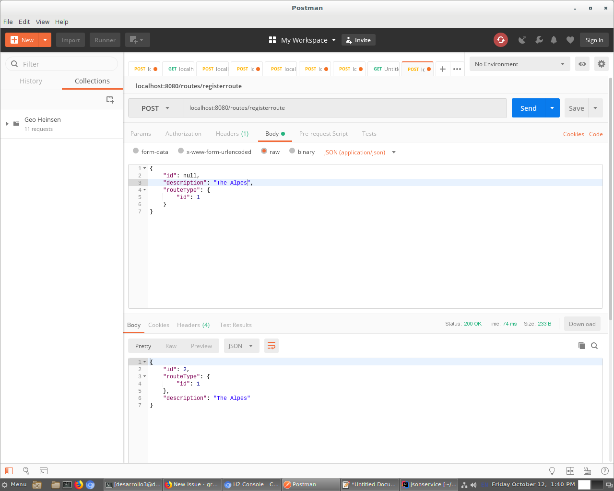Click the Runner button
This screenshot has width=614, height=491.
point(105,40)
